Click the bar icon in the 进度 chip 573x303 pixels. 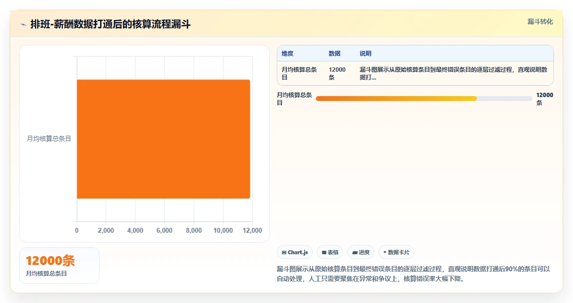(354, 253)
